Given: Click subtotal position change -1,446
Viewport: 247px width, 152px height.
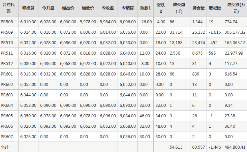Looking at the screenshot, I should point(215,147).
